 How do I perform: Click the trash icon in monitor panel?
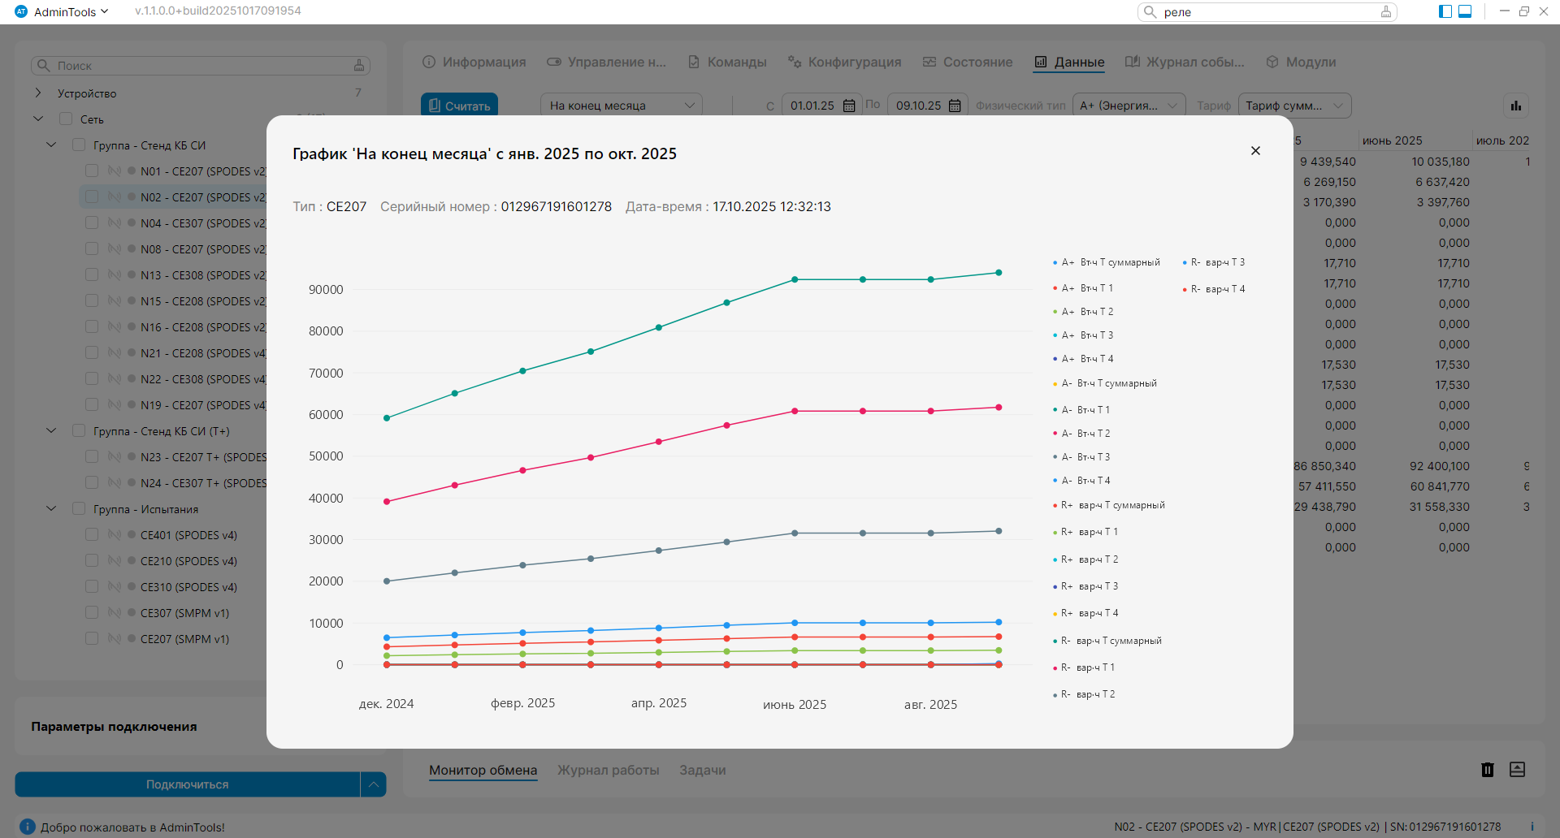(1487, 770)
